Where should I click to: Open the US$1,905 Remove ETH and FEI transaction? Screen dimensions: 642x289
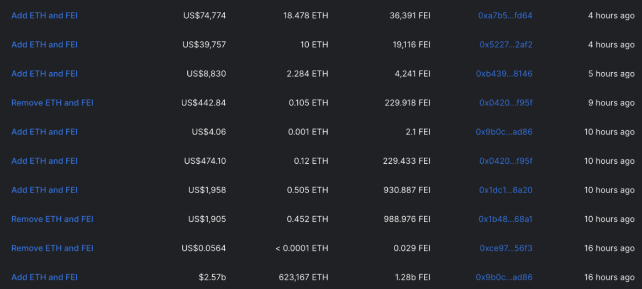coord(52,219)
